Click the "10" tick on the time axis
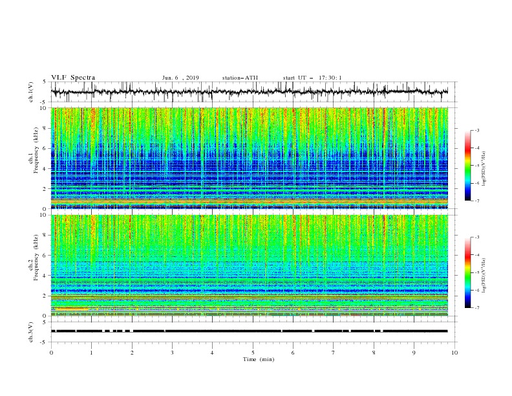The image size is (512, 396). click(x=454, y=353)
